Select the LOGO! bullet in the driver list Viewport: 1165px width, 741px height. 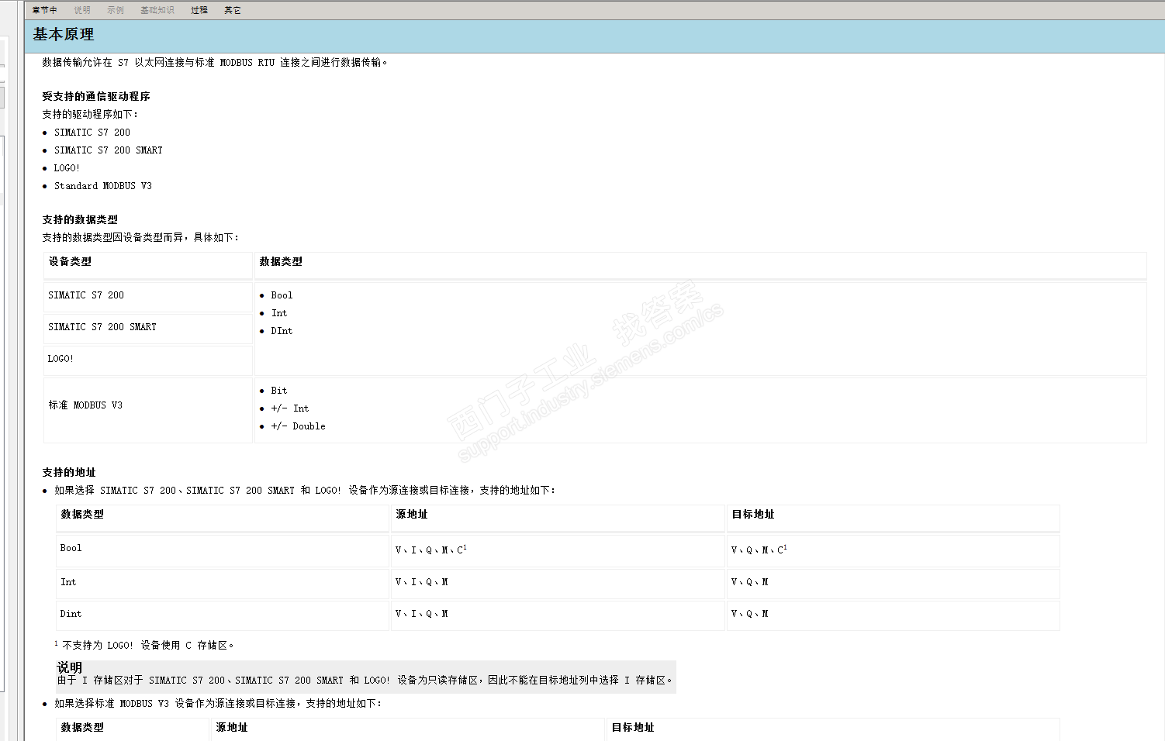point(67,168)
